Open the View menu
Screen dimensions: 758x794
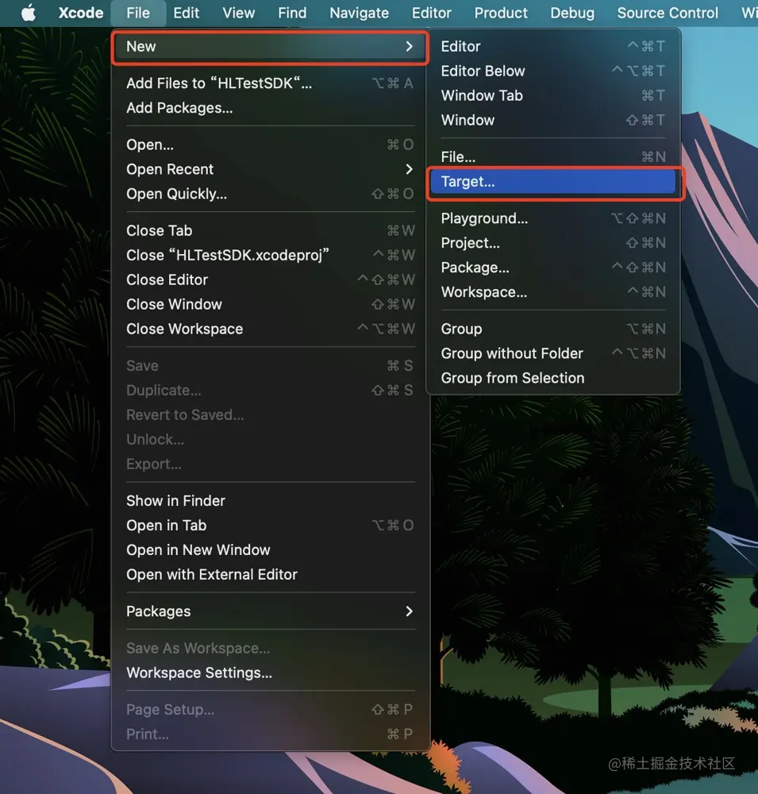[x=238, y=13]
